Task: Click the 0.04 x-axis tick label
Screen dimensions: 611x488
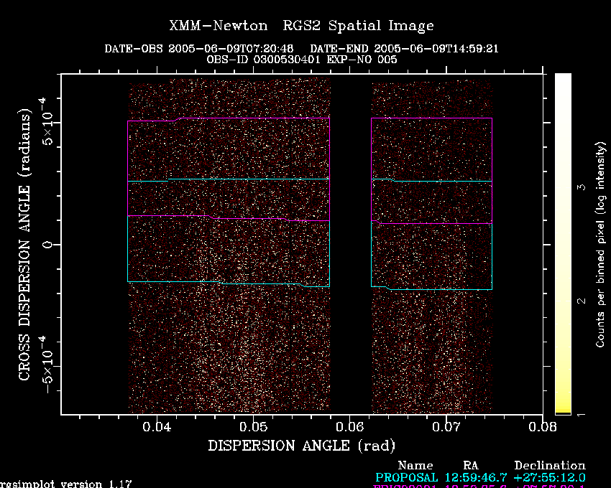Action: point(157,427)
